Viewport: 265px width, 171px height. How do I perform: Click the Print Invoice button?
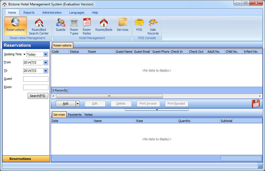point(148,103)
